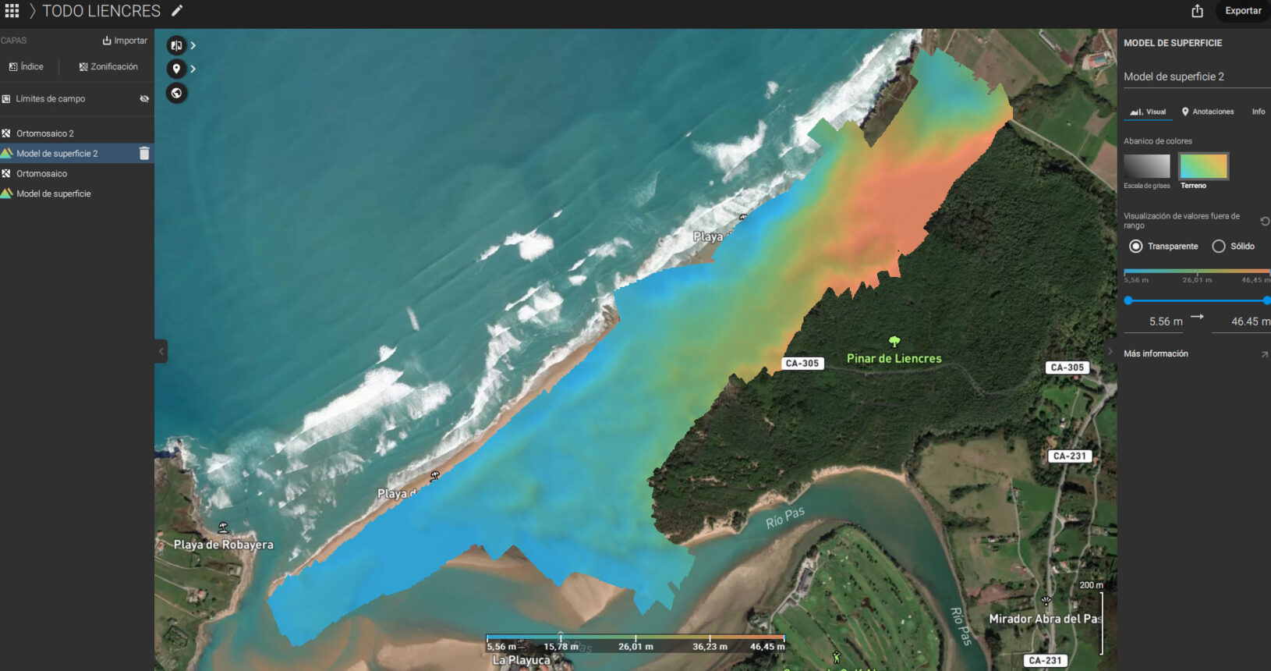This screenshot has height=671, width=1271.
Task: Delete the Model de superficie 2 layer
Action: pyautogui.click(x=143, y=154)
